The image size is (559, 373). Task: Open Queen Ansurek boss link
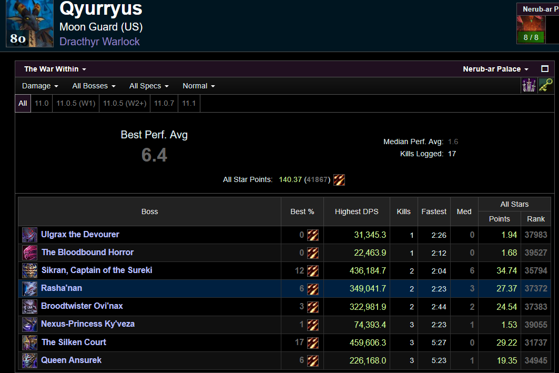tap(72, 360)
